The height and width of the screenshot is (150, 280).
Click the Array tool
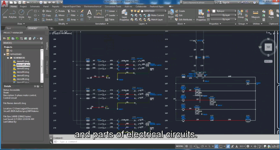click(x=72, y=19)
